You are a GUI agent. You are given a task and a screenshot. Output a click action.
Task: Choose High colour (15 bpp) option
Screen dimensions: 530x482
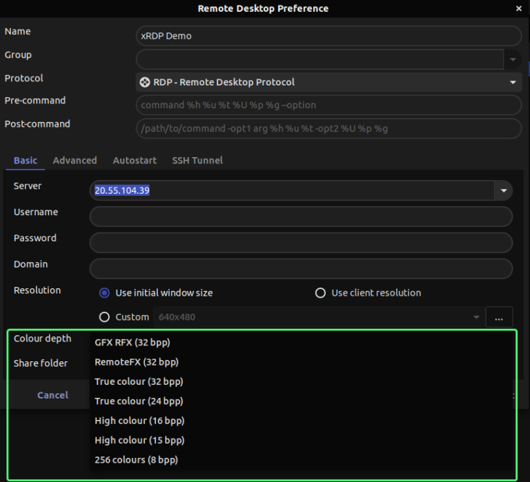[x=139, y=440]
